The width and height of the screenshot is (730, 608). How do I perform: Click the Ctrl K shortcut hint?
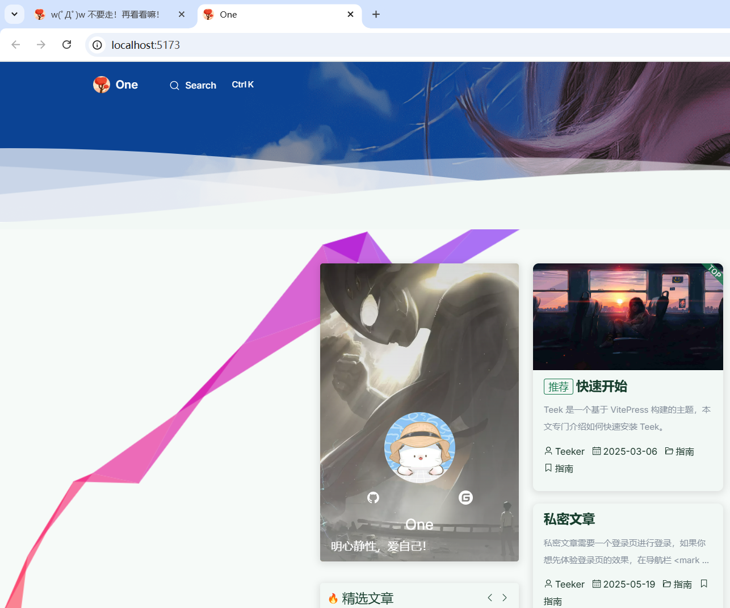(243, 85)
